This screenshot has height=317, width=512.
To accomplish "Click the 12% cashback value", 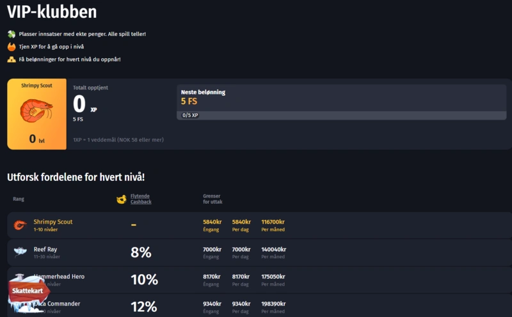I will (x=143, y=307).
